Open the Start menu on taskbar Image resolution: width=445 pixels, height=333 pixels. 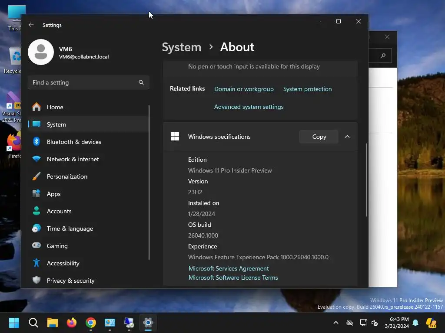coord(14,323)
